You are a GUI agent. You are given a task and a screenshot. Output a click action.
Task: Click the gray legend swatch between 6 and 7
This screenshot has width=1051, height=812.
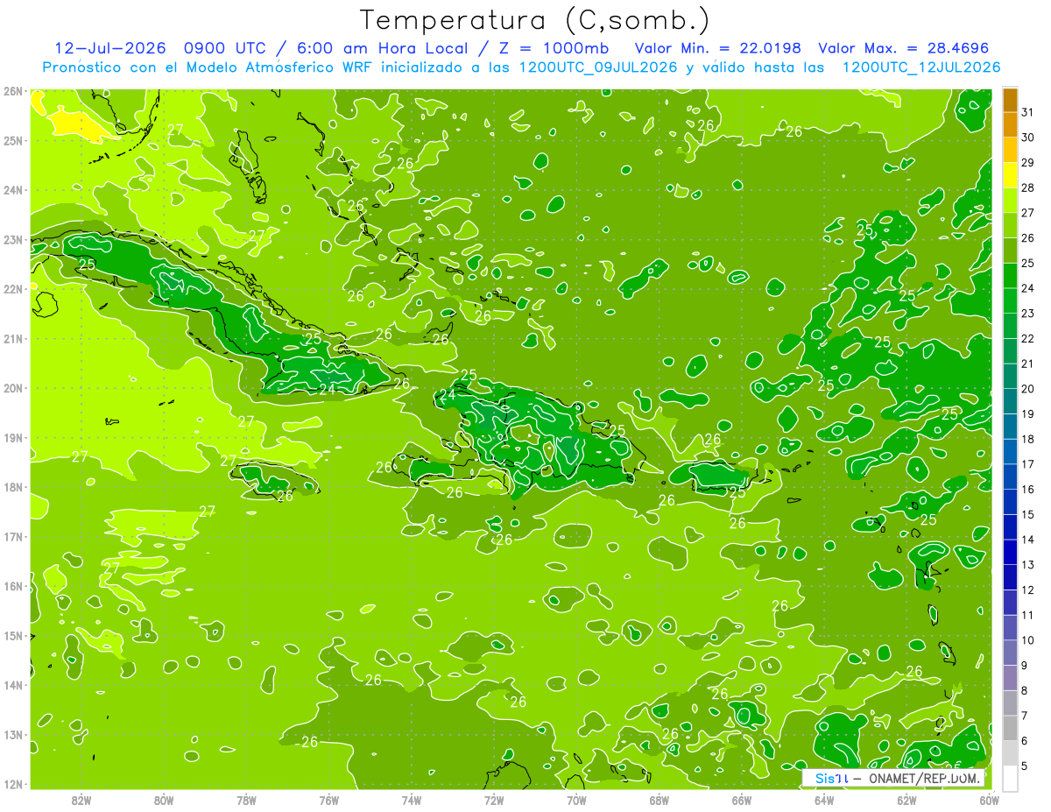1010,728
